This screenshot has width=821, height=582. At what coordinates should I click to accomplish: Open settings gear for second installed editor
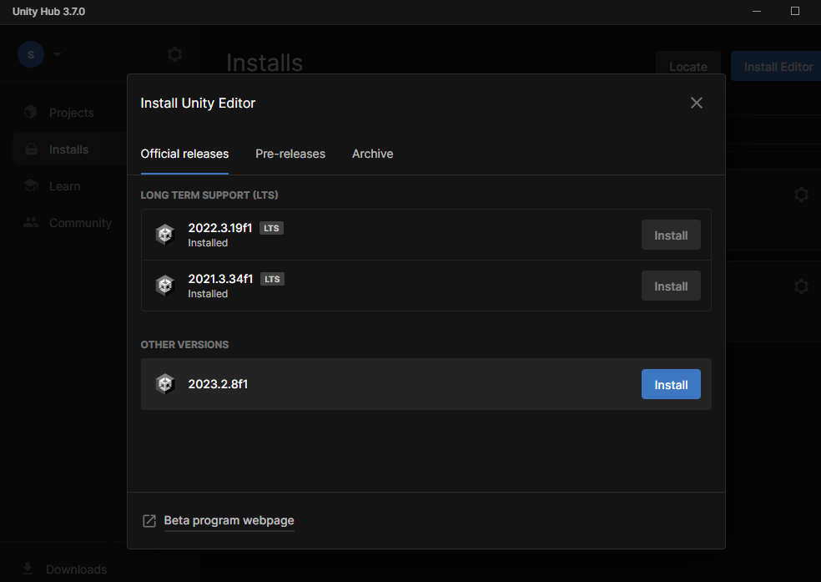tap(801, 286)
